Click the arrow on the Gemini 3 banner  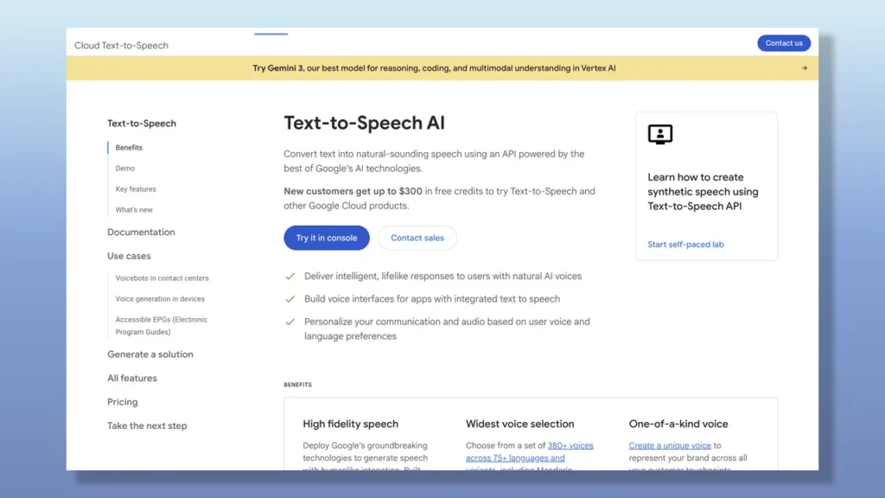pos(805,67)
